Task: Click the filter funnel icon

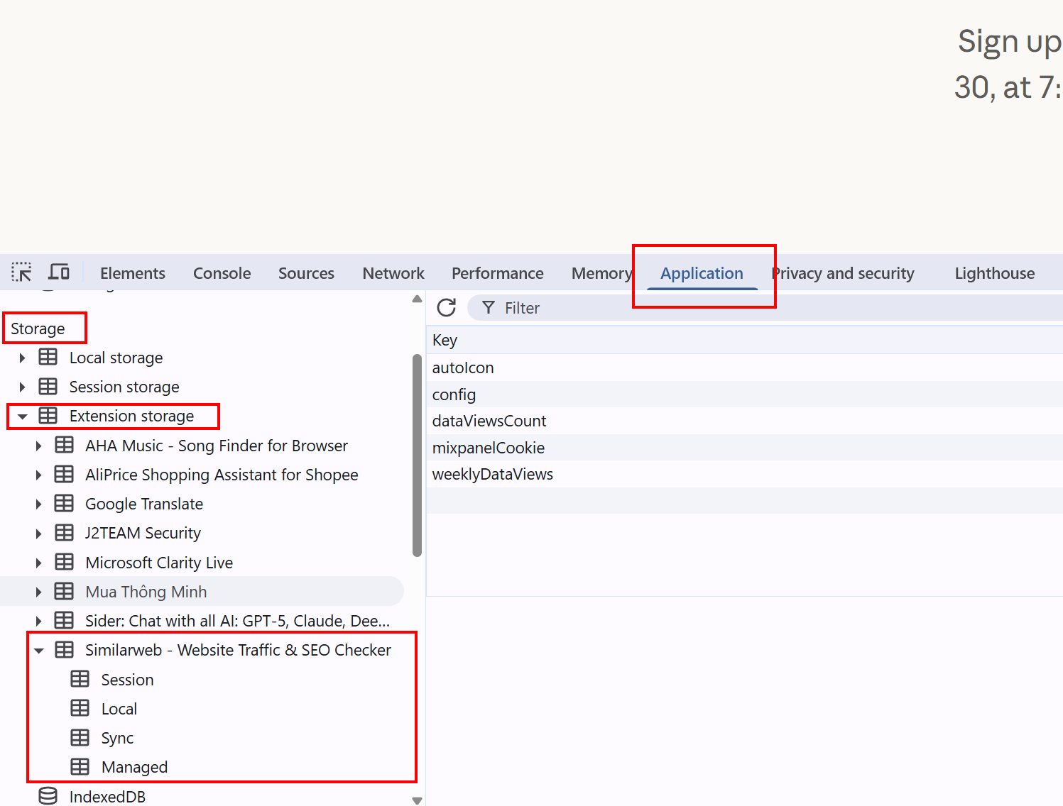Action: [x=489, y=308]
